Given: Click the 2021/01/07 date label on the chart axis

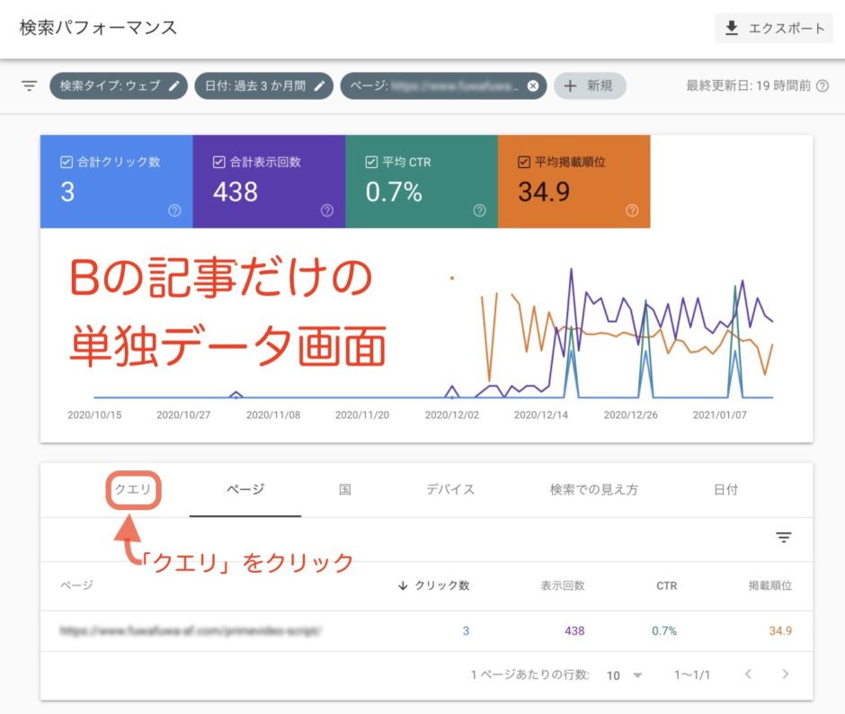Looking at the screenshot, I should [719, 415].
